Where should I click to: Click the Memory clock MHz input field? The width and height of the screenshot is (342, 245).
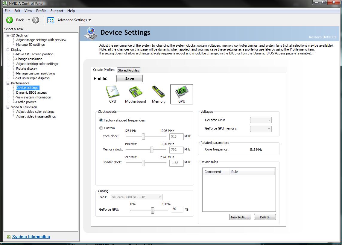176,150
